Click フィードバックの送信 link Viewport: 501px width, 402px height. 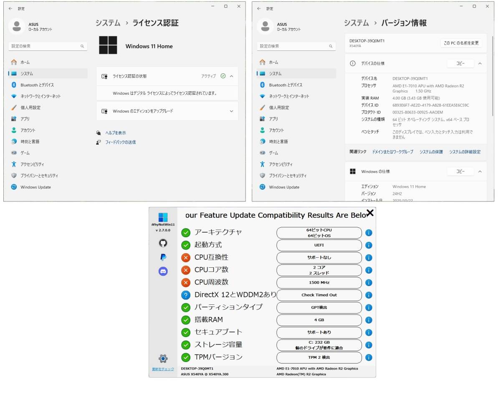click(x=120, y=142)
